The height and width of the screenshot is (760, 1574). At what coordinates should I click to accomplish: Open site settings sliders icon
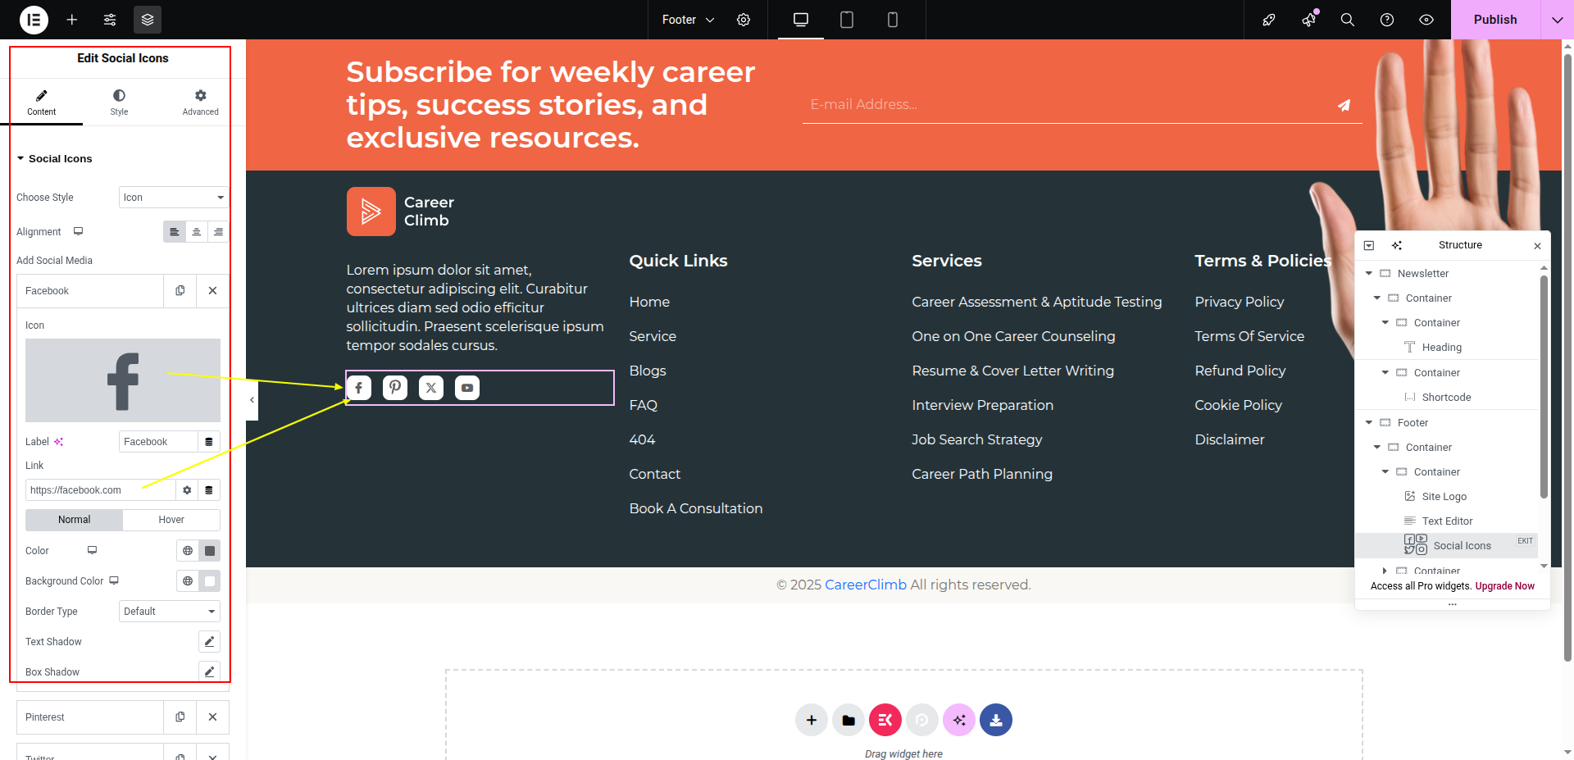click(110, 20)
